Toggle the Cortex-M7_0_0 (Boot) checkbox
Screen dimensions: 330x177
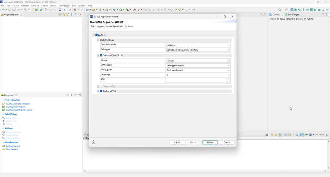click(101, 55)
